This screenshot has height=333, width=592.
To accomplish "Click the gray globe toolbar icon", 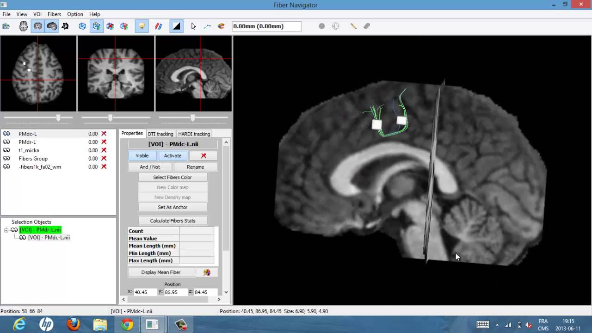I will point(336,26).
